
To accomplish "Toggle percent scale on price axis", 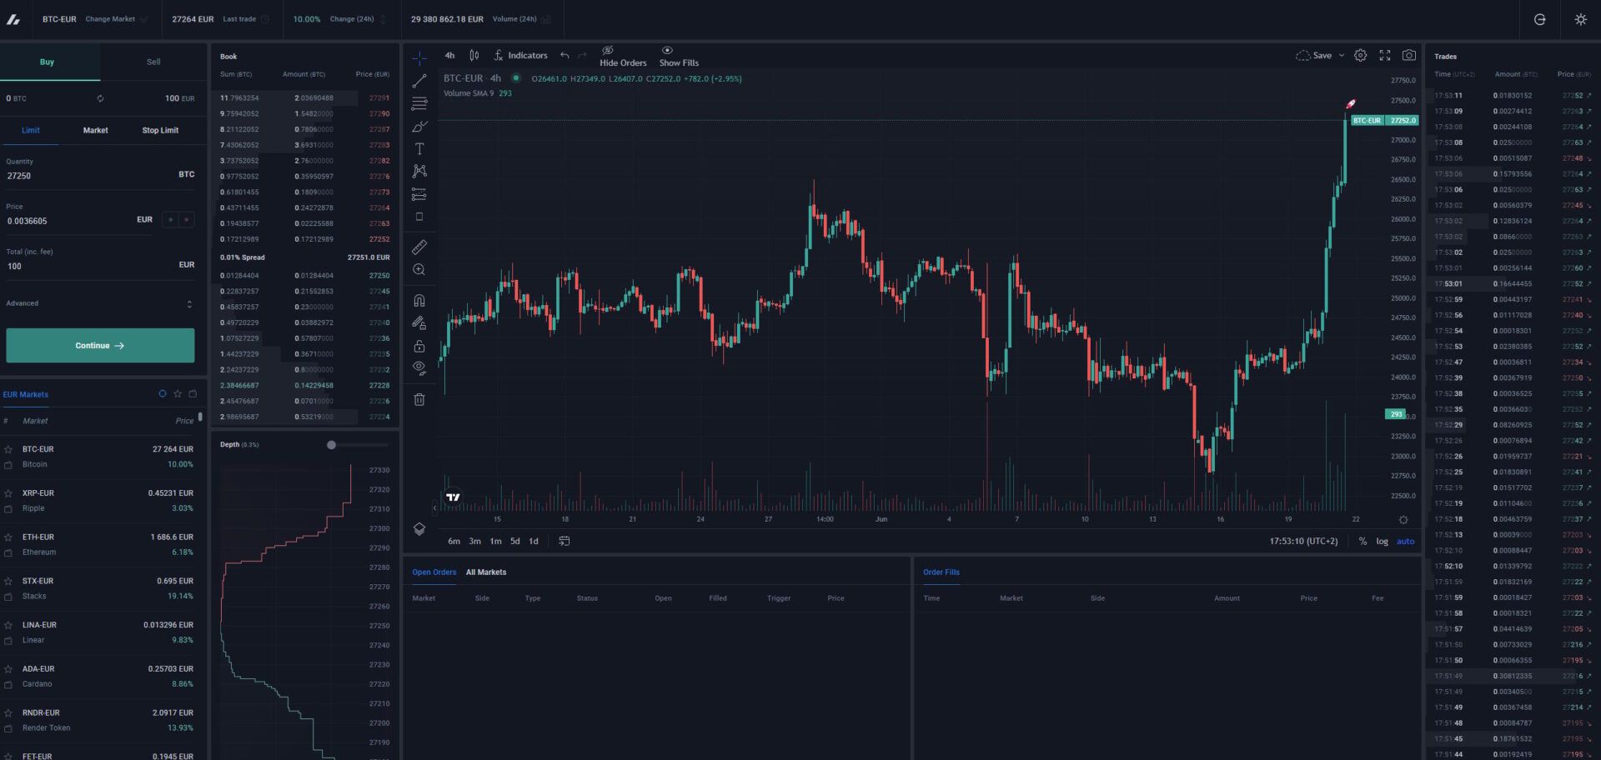I will coord(1363,542).
